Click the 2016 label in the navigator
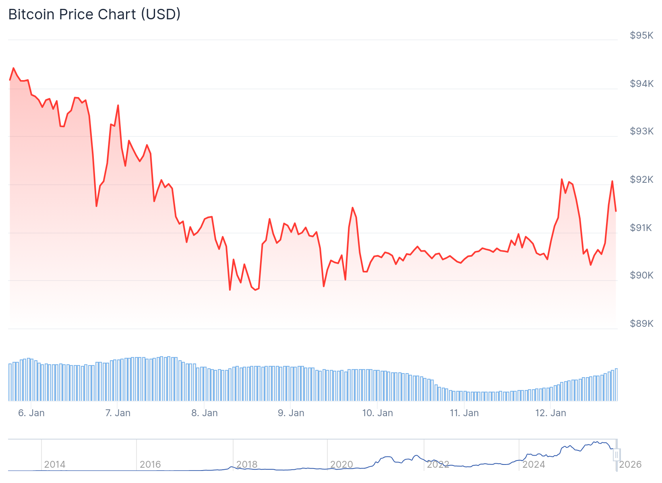 click(x=150, y=464)
